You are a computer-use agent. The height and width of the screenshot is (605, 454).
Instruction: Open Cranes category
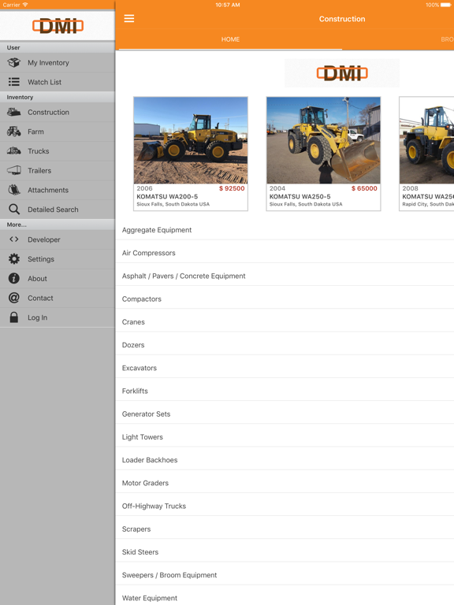pos(285,321)
